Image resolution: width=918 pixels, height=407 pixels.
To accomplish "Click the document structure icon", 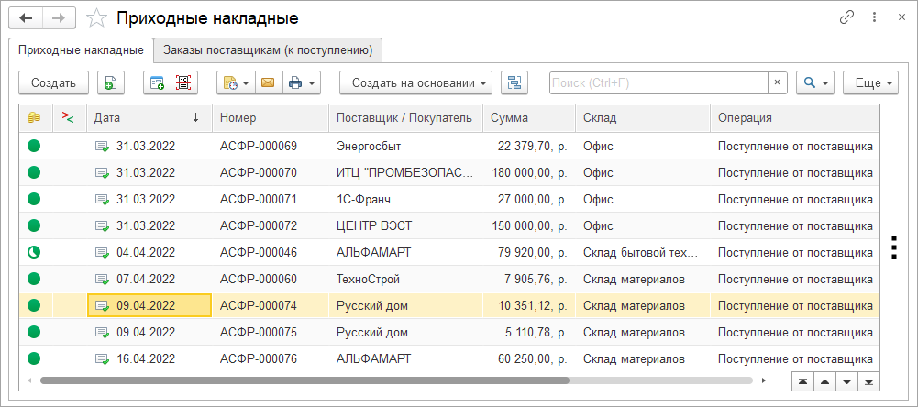I will click(x=514, y=82).
